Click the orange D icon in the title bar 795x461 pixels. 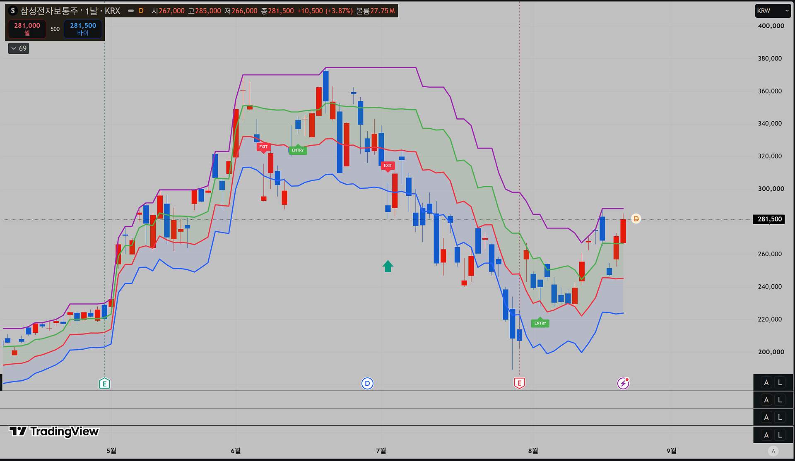pyautogui.click(x=141, y=11)
